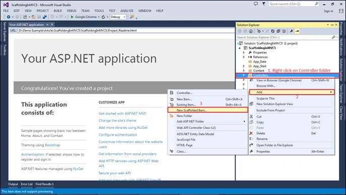This screenshot has height=195, width=346.
Task: Click Solution Explorer Collapse All icon
Action: (279, 31)
